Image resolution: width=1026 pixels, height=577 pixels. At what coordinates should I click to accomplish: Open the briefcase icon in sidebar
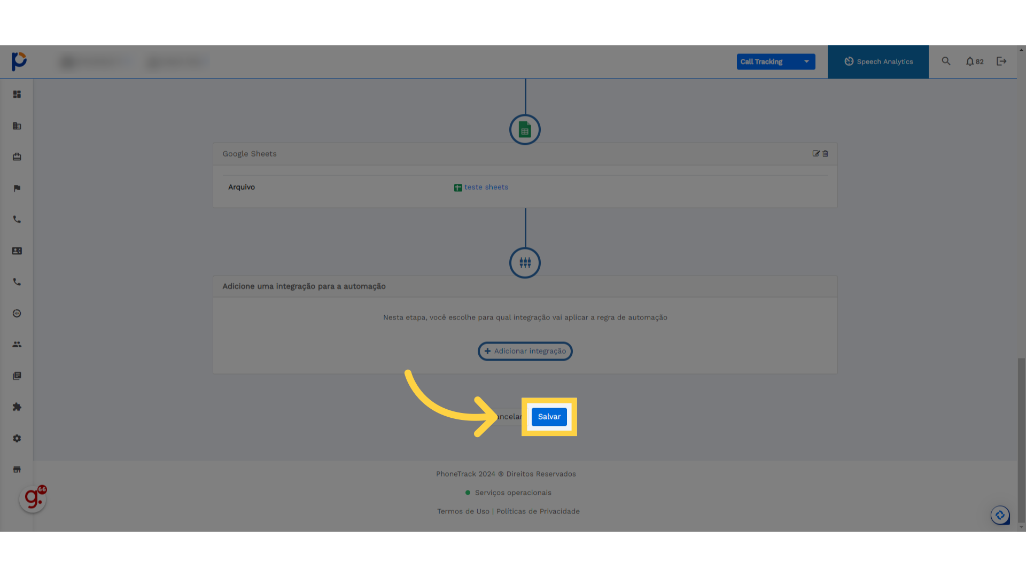point(17,157)
